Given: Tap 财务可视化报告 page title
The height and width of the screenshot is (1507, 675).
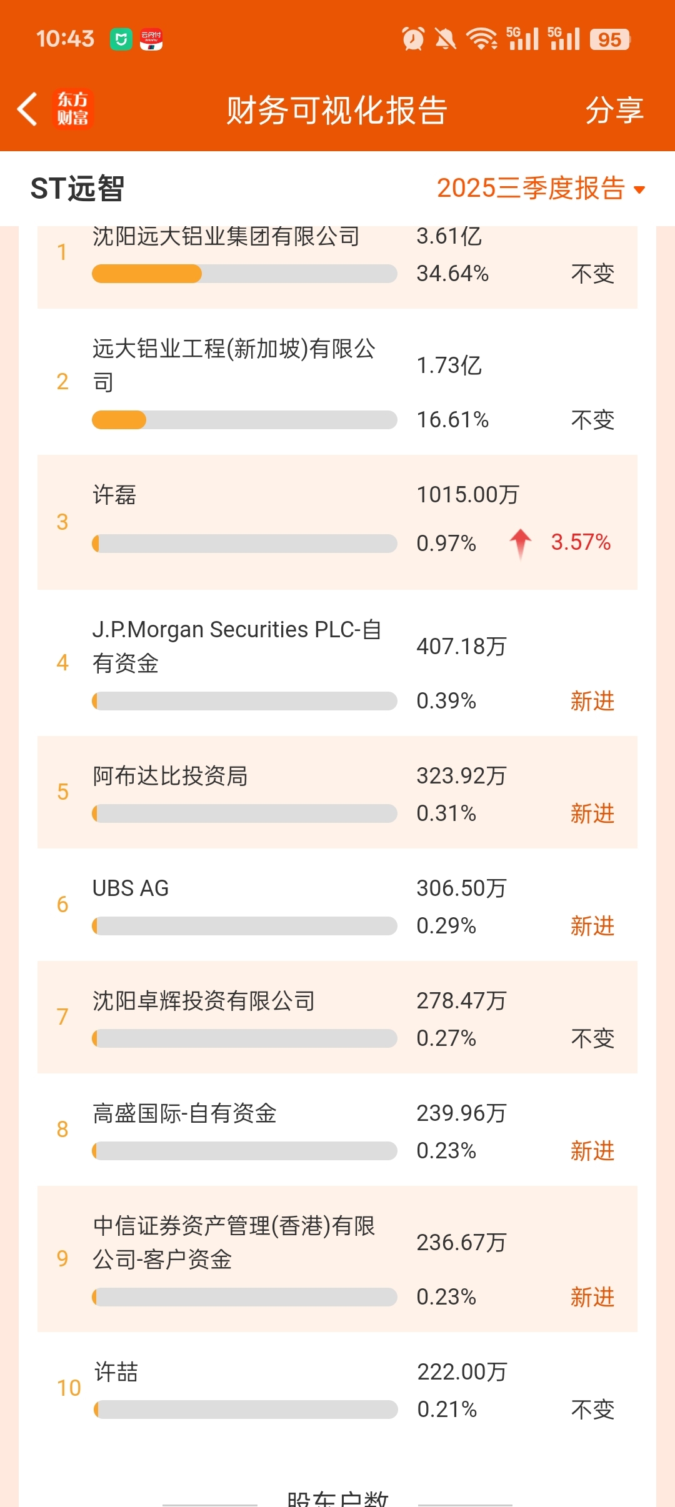Looking at the screenshot, I should (337, 111).
